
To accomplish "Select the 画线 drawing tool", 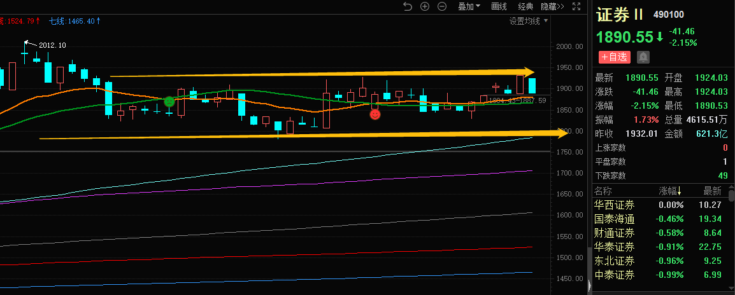I will tap(499, 6).
